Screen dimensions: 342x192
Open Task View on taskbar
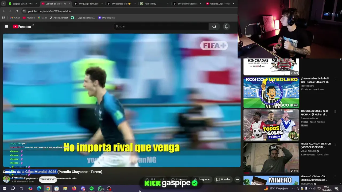(x=21, y=189)
